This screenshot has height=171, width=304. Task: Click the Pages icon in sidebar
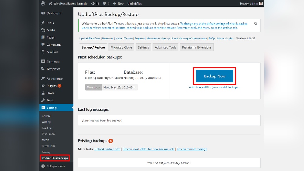point(43,37)
